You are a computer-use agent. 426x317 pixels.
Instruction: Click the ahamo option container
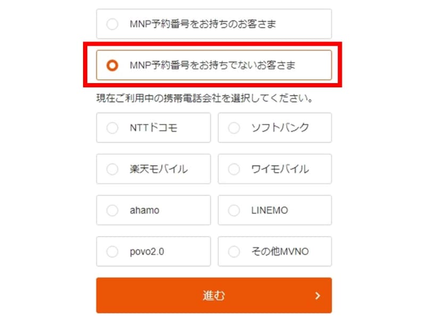coord(153,210)
